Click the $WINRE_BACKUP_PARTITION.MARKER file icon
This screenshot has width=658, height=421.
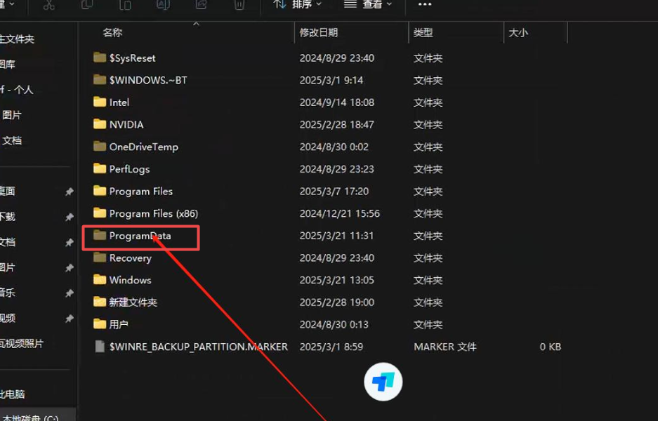pos(100,347)
